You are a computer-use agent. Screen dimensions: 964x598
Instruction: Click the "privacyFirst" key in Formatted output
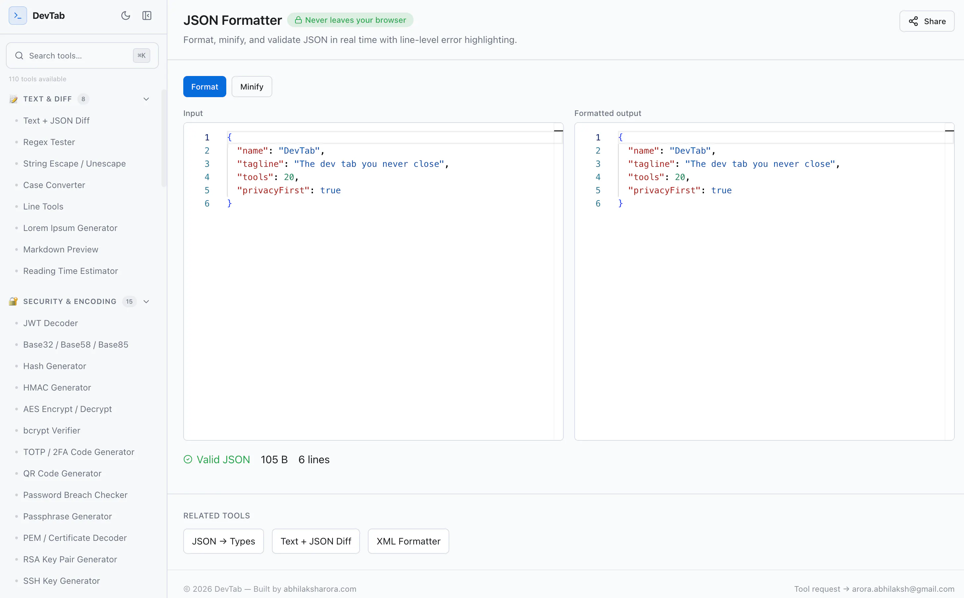(x=664, y=190)
